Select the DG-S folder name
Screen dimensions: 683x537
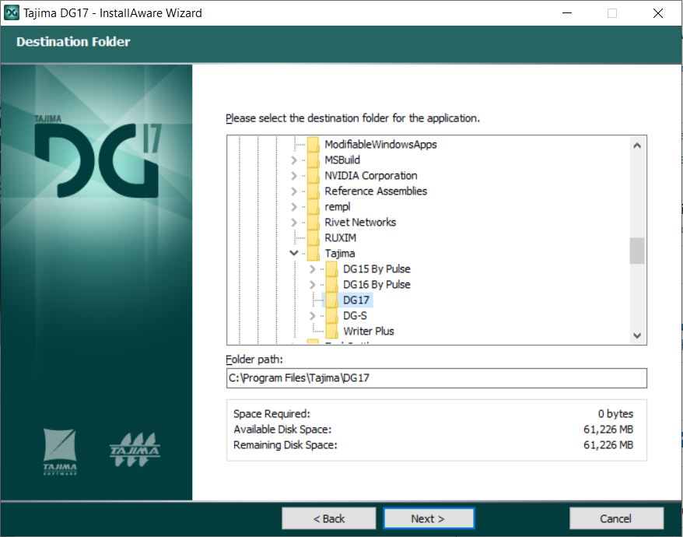(x=355, y=315)
